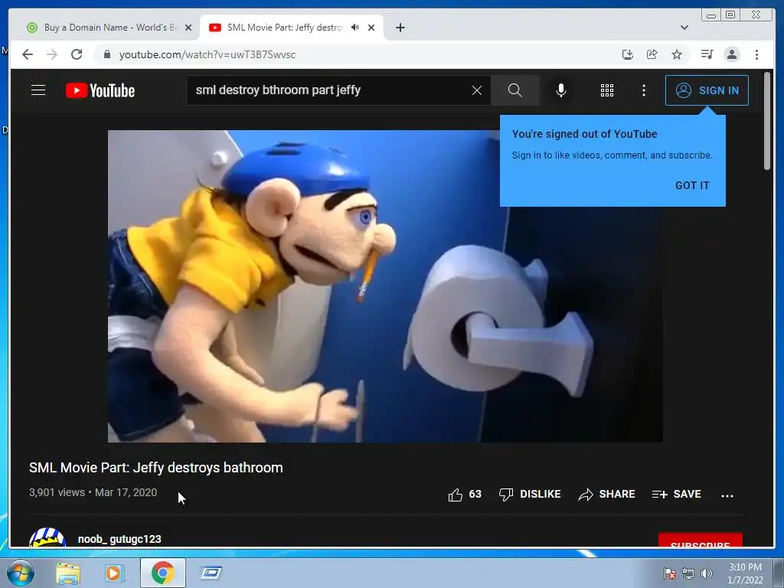Open the taskbar blue window app
The image size is (784, 588).
pyautogui.click(x=211, y=573)
